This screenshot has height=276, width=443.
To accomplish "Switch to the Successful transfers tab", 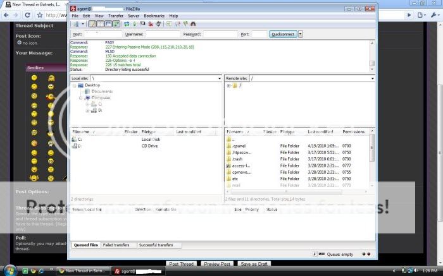I will point(158,244).
